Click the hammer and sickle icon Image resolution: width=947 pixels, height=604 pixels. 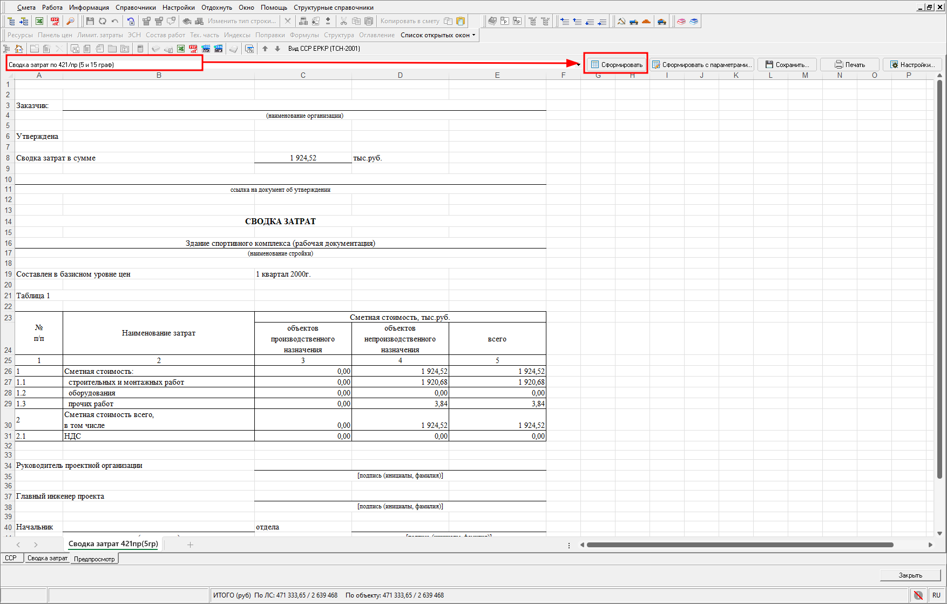pyautogui.click(x=621, y=21)
